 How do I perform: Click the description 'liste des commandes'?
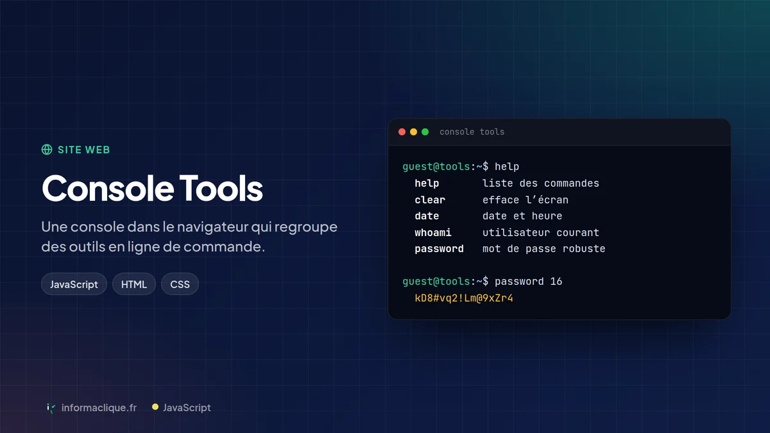[x=541, y=183]
